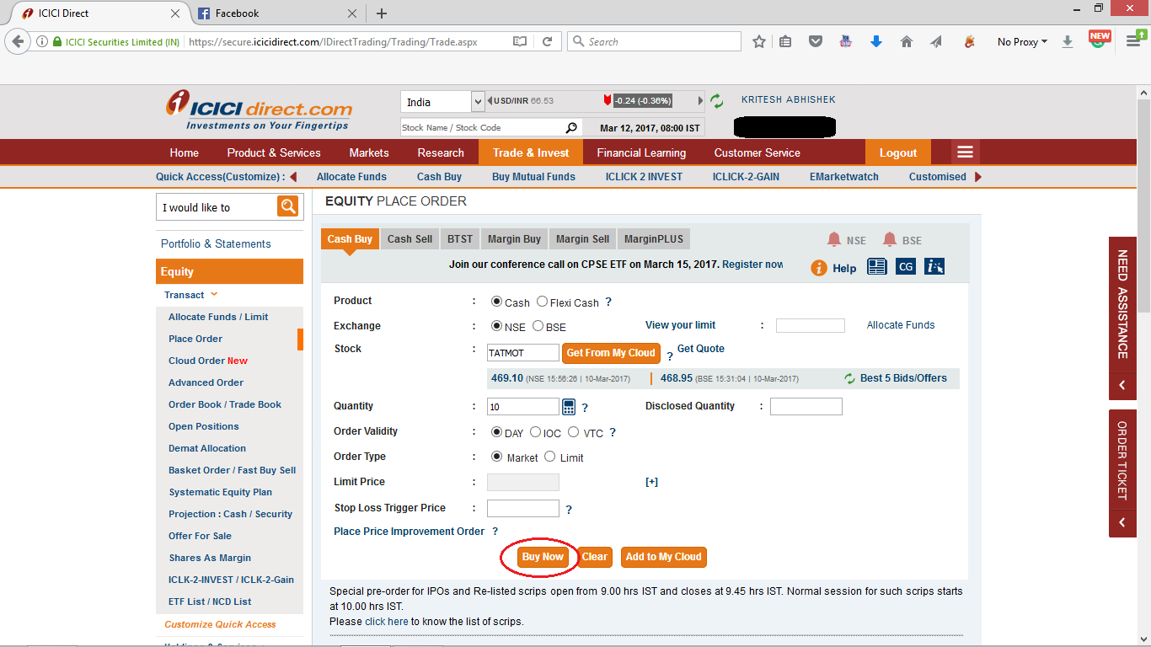This screenshot has height=647, width=1151.
Task: Click the CG icon
Action: point(906,266)
